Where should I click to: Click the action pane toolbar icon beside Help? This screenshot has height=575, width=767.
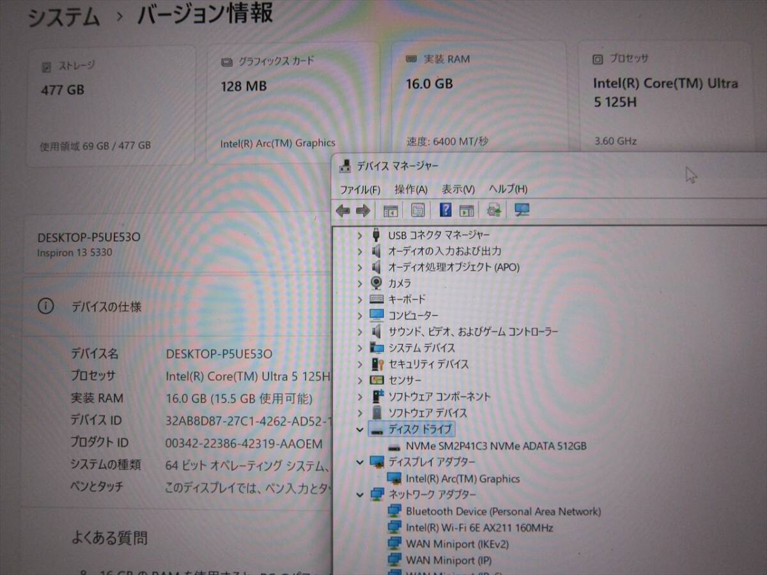(x=467, y=210)
